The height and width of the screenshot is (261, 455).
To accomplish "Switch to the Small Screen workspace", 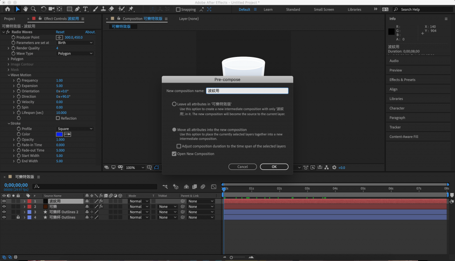I will click(x=323, y=9).
